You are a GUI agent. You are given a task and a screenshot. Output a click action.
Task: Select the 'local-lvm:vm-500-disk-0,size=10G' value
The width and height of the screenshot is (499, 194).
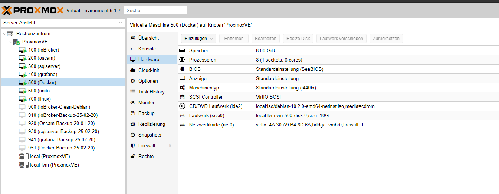click(x=293, y=116)
